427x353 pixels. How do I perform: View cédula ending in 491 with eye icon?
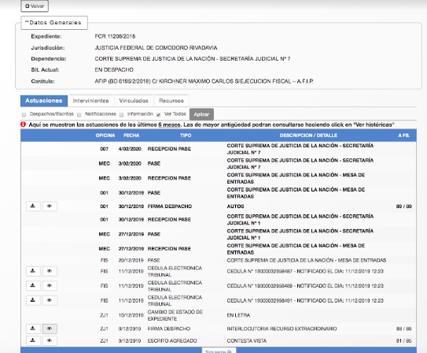coord(50,300)
